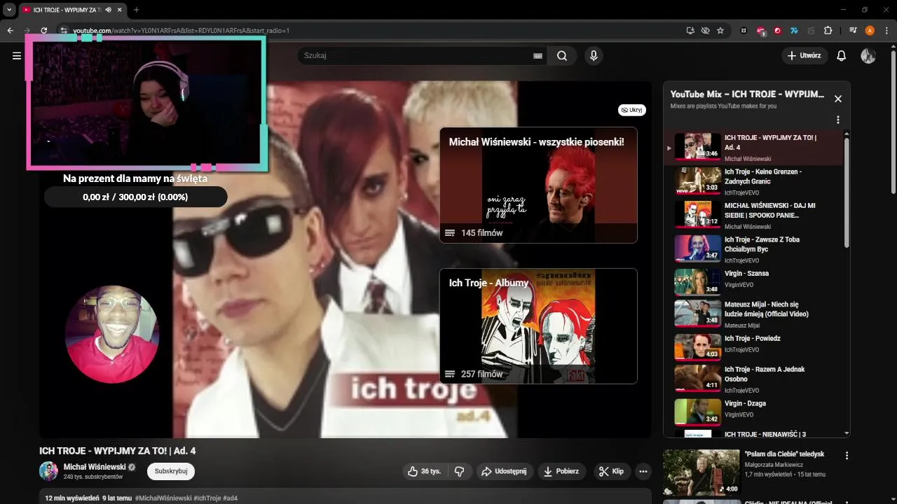Open 'Michał Wiśniewski - wszystkie piosenki!' playlist card
Image resolution: width=897 pixels, height=504 pixels.
[538, 185]
